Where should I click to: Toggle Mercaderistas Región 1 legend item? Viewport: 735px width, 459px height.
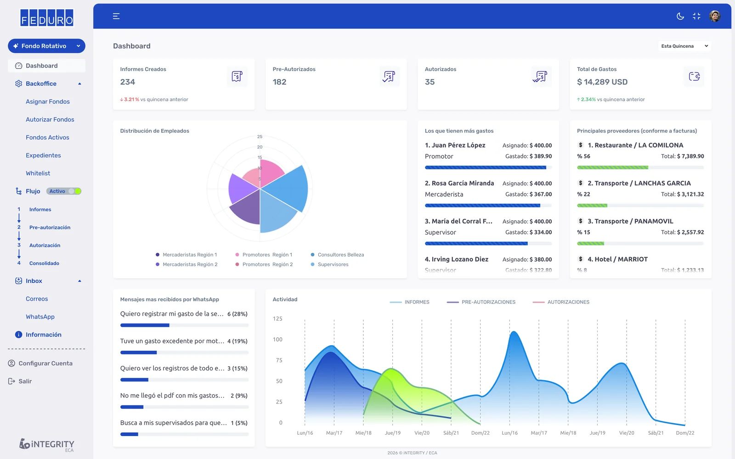tap(186, 255)
